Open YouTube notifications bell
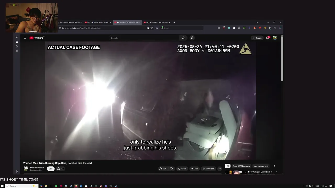 (267, 38)
